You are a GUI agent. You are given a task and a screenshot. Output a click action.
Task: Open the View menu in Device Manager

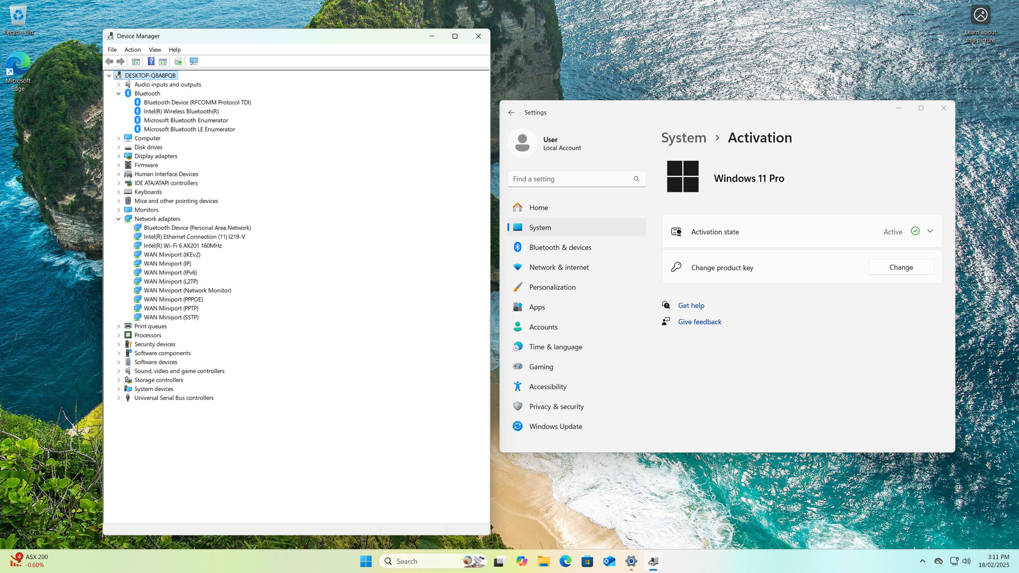(155, 50)
